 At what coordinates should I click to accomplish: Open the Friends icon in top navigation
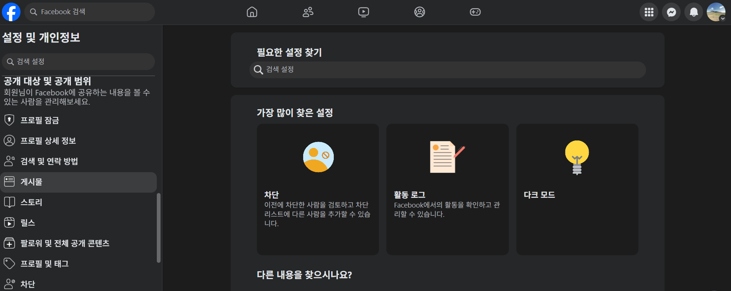(x=308, y=12)
